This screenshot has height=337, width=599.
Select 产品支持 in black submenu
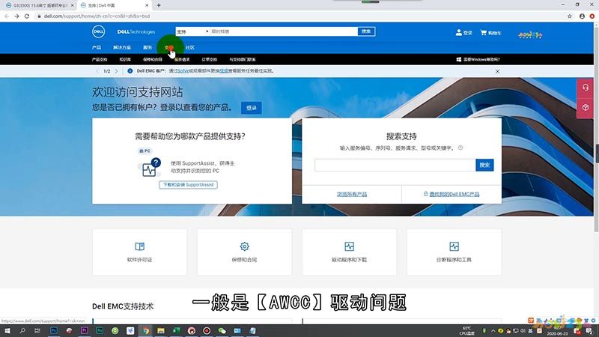(x=100, y=60)
